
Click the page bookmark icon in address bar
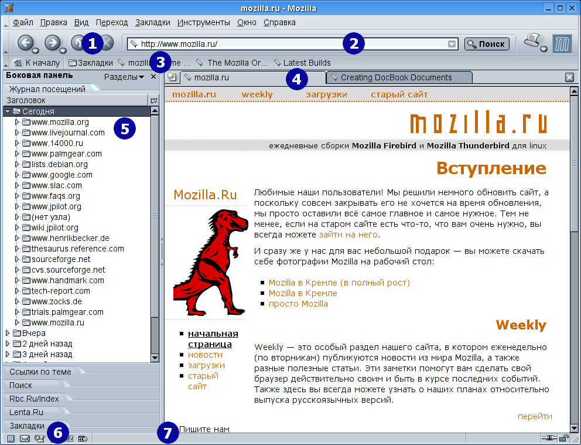(134, 44)
